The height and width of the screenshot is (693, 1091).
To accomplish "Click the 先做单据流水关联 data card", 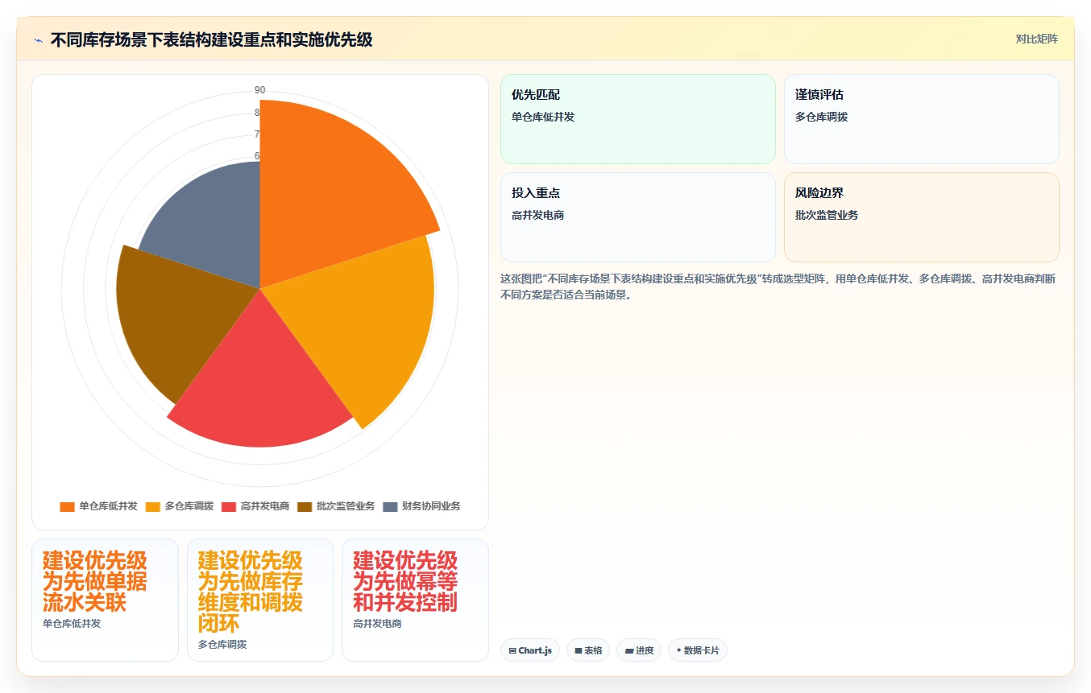I will click(105, 600).
